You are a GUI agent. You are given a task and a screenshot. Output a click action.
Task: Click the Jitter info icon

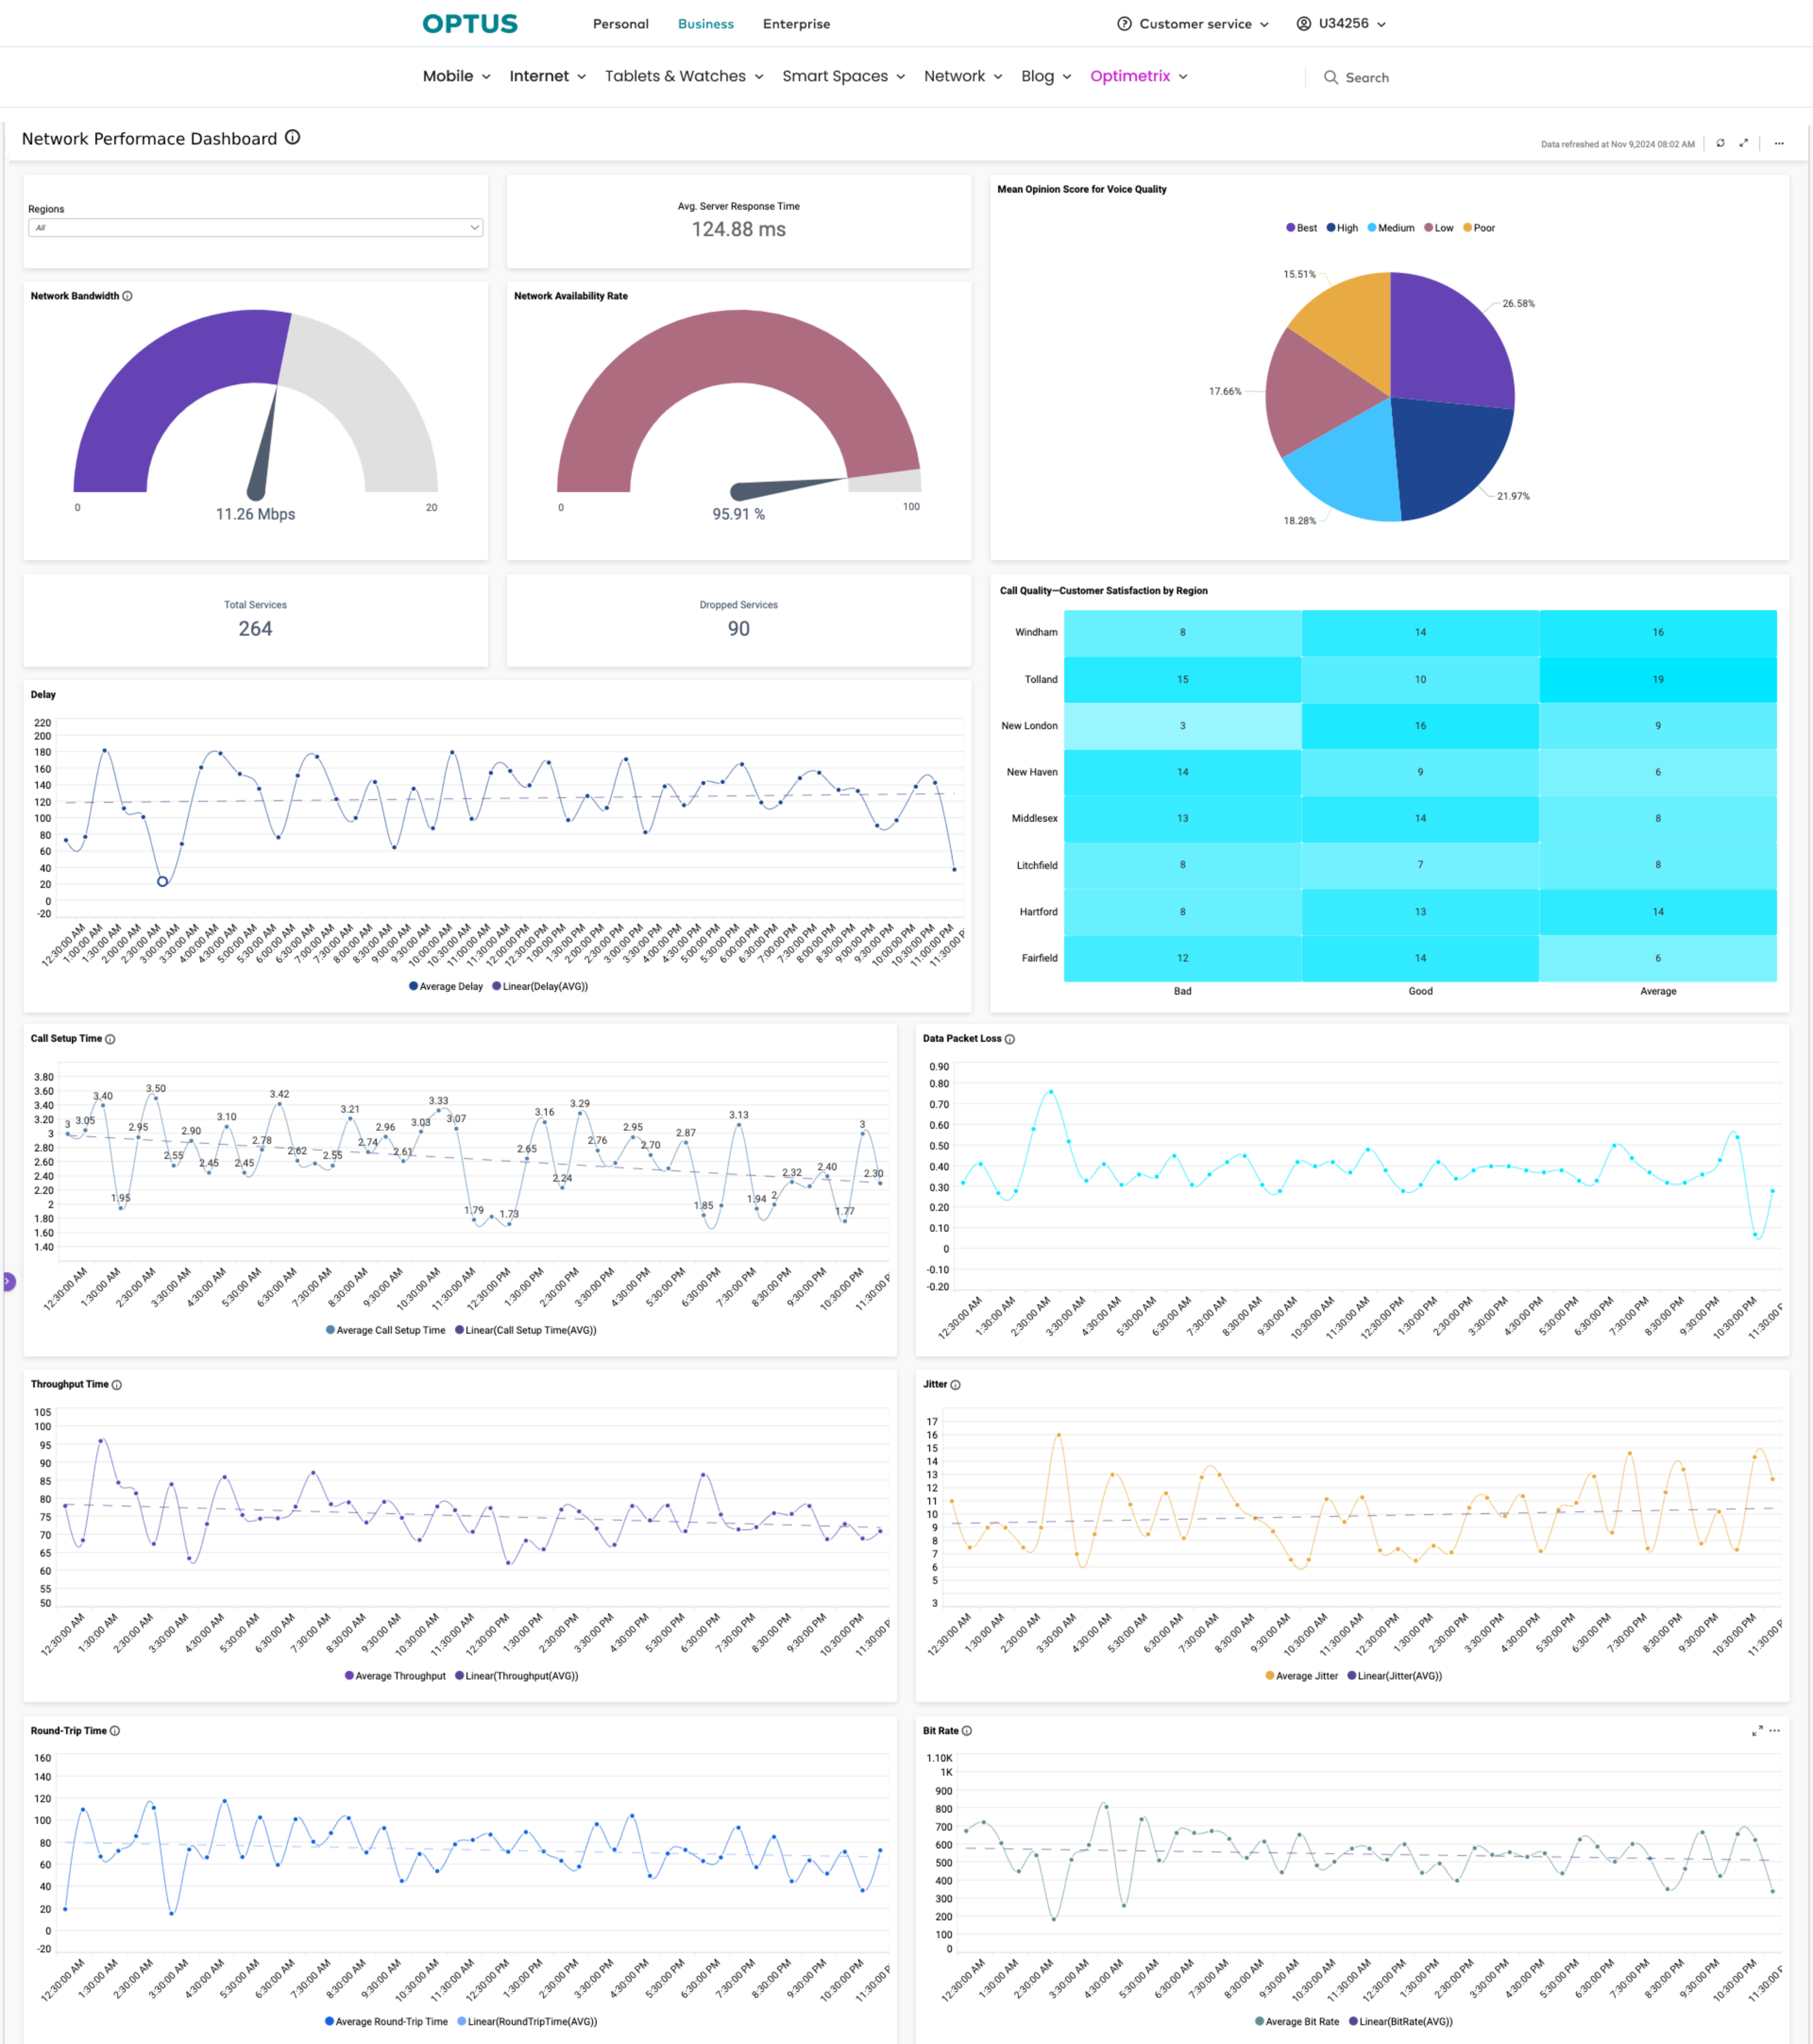[x=956, y=1385]
